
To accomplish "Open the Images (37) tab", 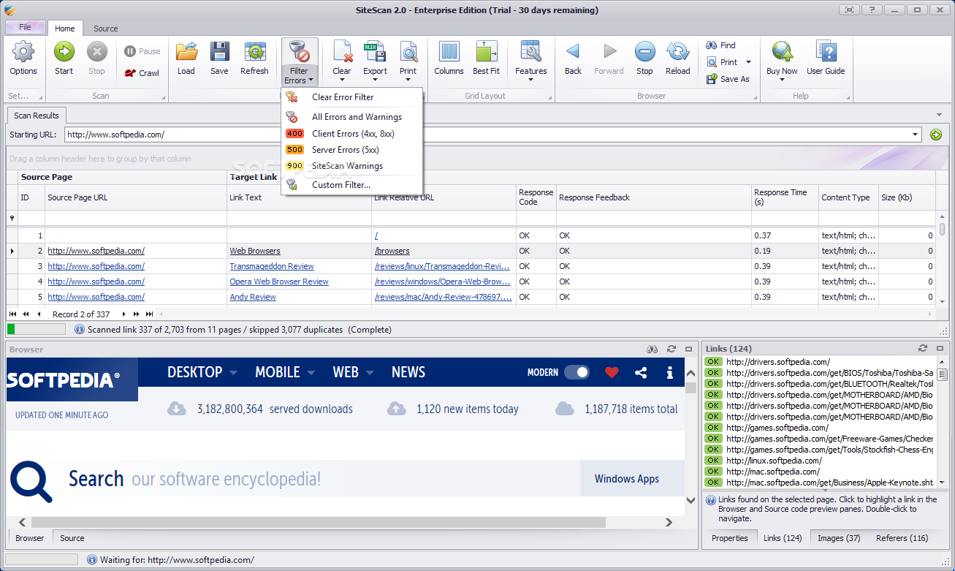I will [x=839, y=538].
